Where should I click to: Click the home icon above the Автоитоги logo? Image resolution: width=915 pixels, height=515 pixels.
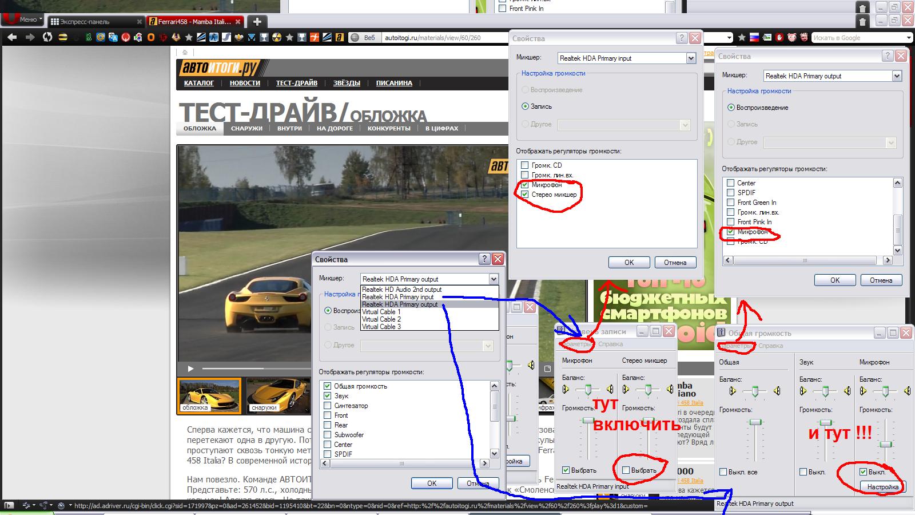coord(184,53)
